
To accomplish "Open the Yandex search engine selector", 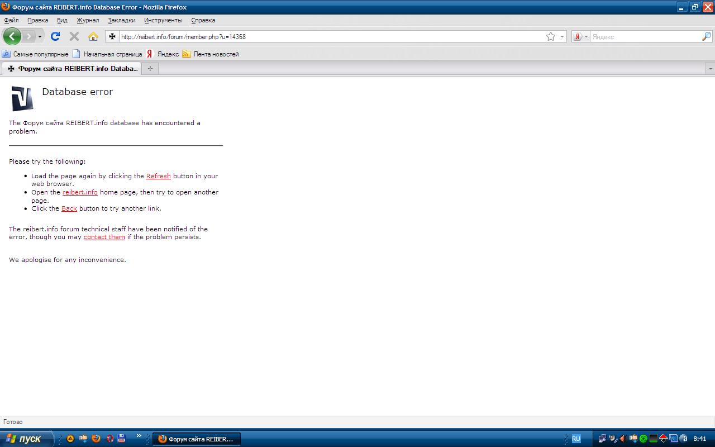I will tap(580, 36).
